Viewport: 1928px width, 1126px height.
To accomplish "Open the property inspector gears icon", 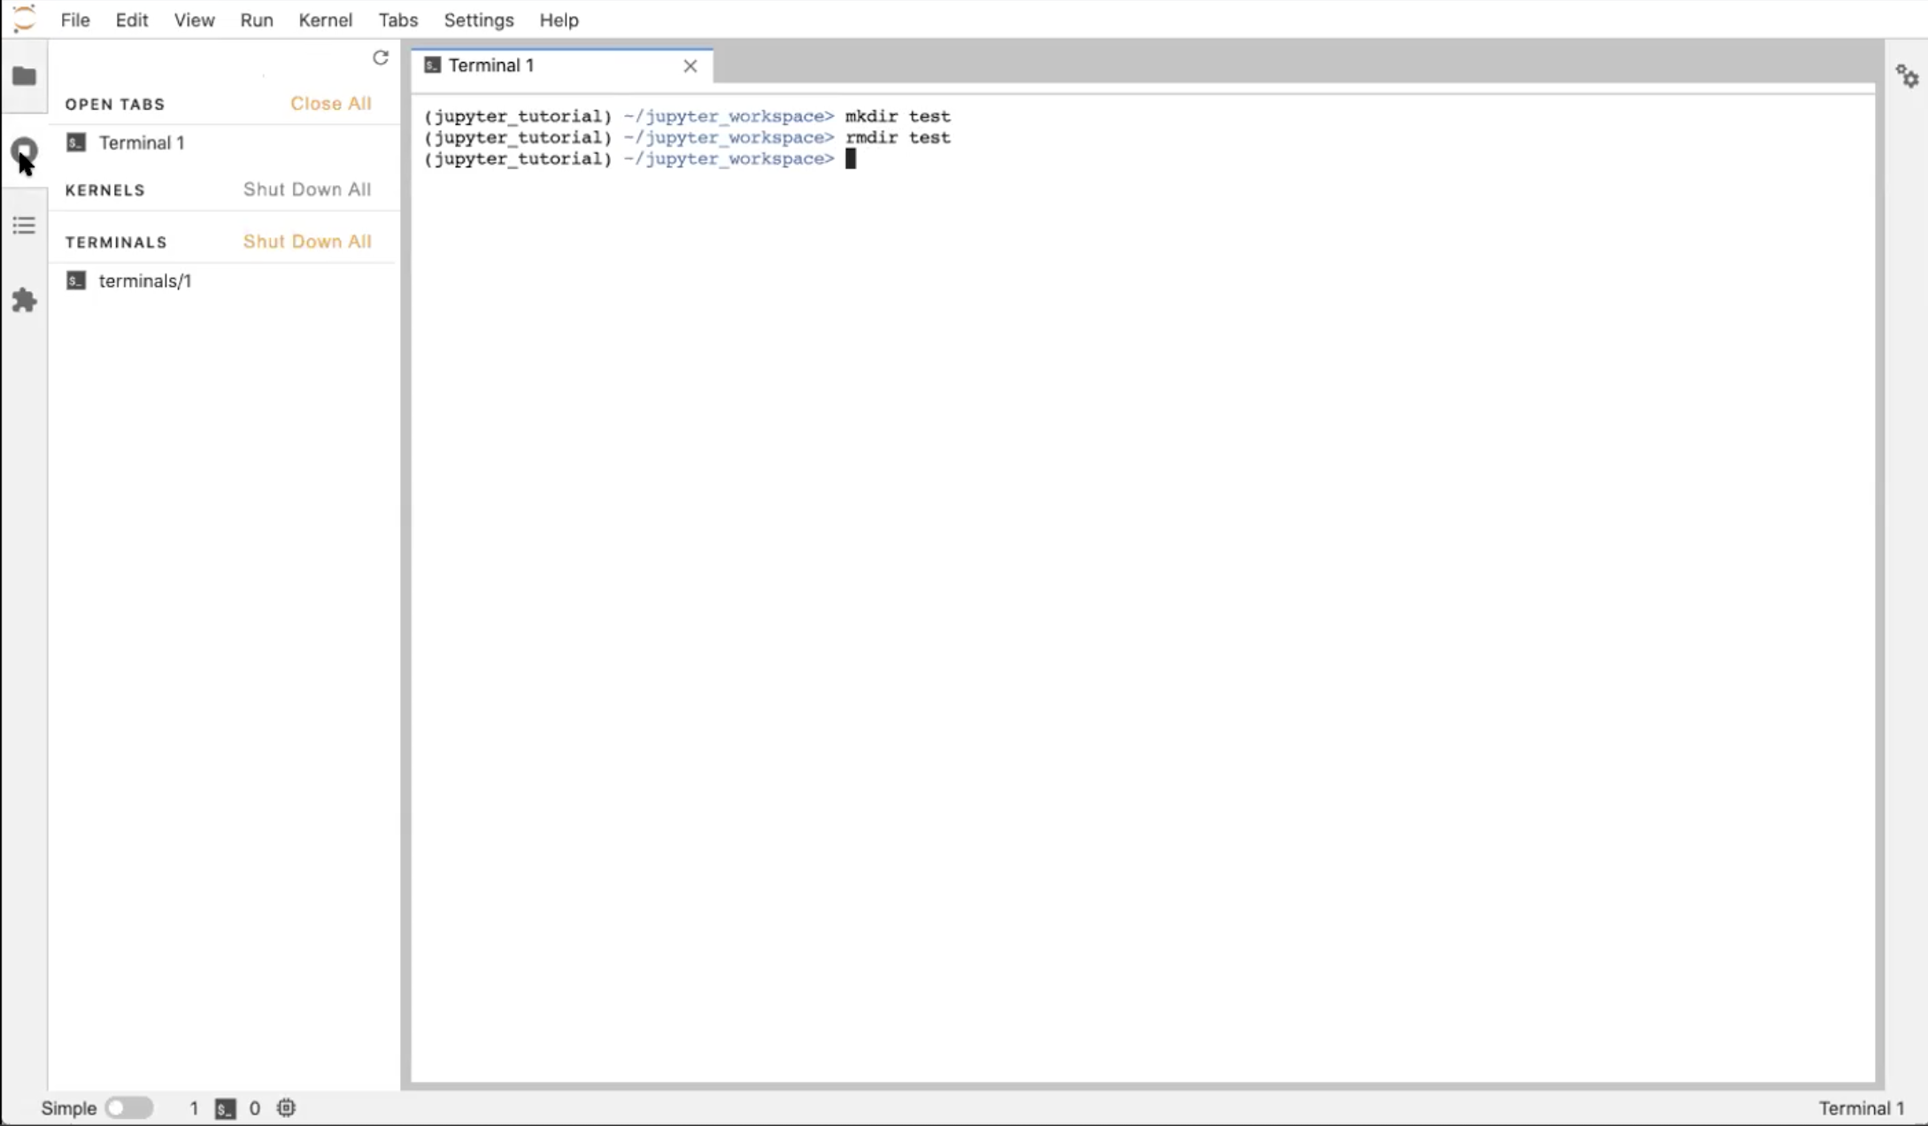I will (x=1907, y=76).
